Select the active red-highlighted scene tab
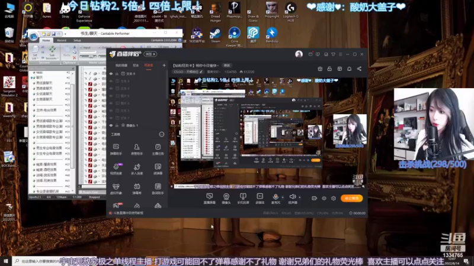Screen dimensions: 474x266 pyautogui.click(x=149, y=65)
